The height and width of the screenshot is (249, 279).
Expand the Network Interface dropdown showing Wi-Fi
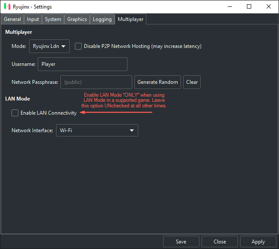97,130
